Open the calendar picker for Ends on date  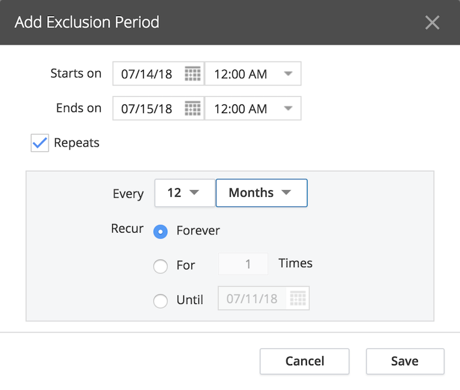coord(193,109)
